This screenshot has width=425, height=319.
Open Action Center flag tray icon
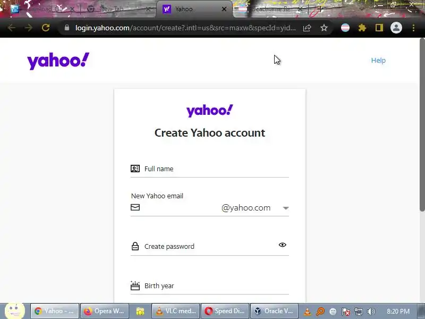345,312
